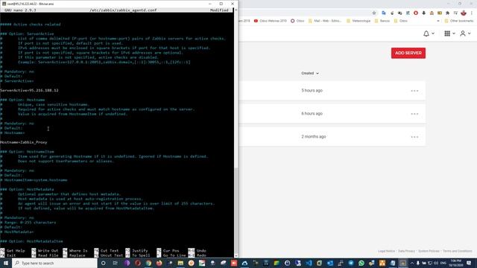Screen dimensions: 477x268
Task: Open options menu for server created 6 hours ago
Action: (x=414, y=114)
